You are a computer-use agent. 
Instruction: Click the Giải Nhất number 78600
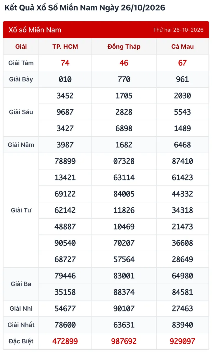click(65, 325)
